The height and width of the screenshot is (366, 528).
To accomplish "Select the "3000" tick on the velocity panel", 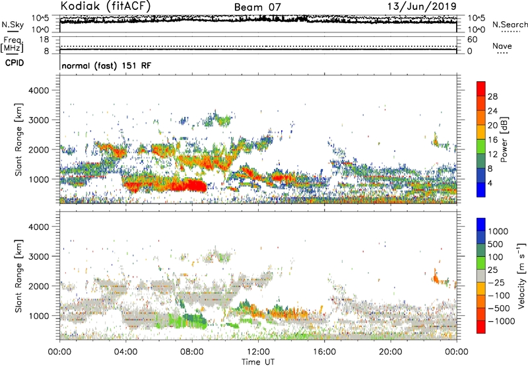I will [x=38, y=256].
